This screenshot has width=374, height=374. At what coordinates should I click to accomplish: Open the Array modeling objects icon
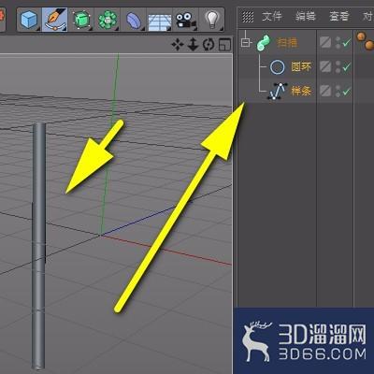(x=108, y=20)
